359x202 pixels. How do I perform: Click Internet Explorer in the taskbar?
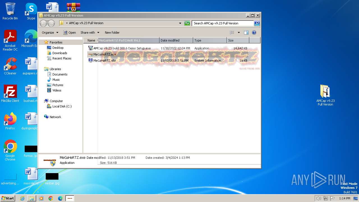pos(22,198)
